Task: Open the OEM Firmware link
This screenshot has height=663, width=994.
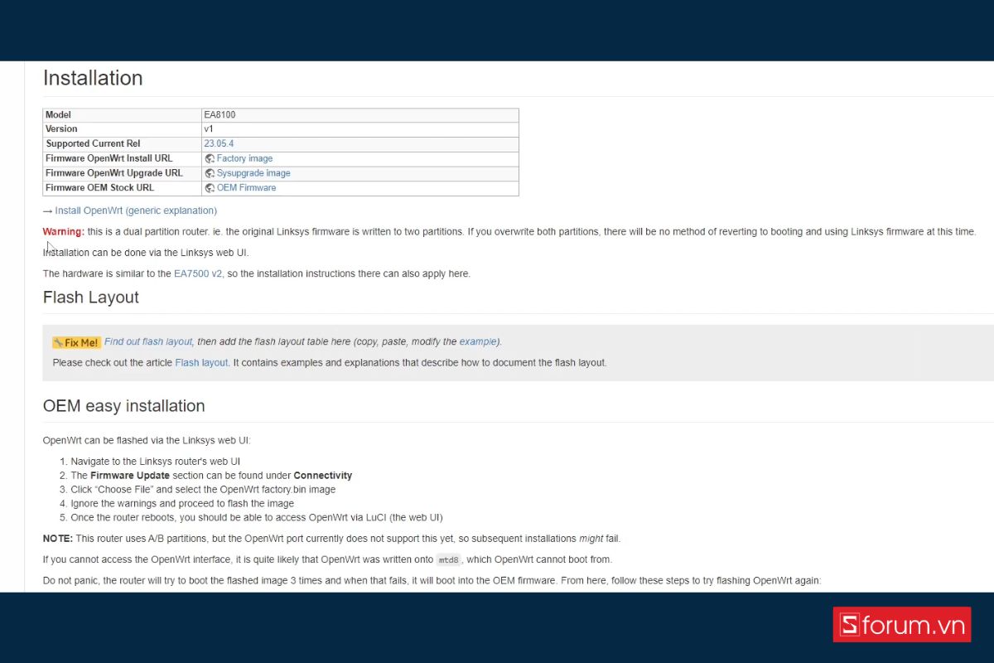Action: (246, 188)
